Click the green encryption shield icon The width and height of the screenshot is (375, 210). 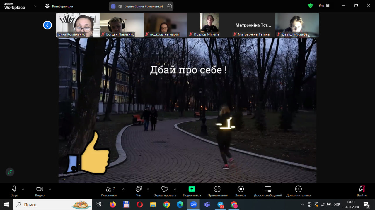[311, 6]
